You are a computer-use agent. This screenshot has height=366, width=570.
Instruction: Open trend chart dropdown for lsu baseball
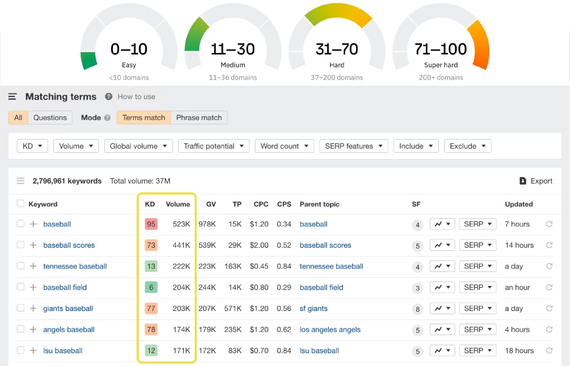pyautogui.click(x=442, y=350)
